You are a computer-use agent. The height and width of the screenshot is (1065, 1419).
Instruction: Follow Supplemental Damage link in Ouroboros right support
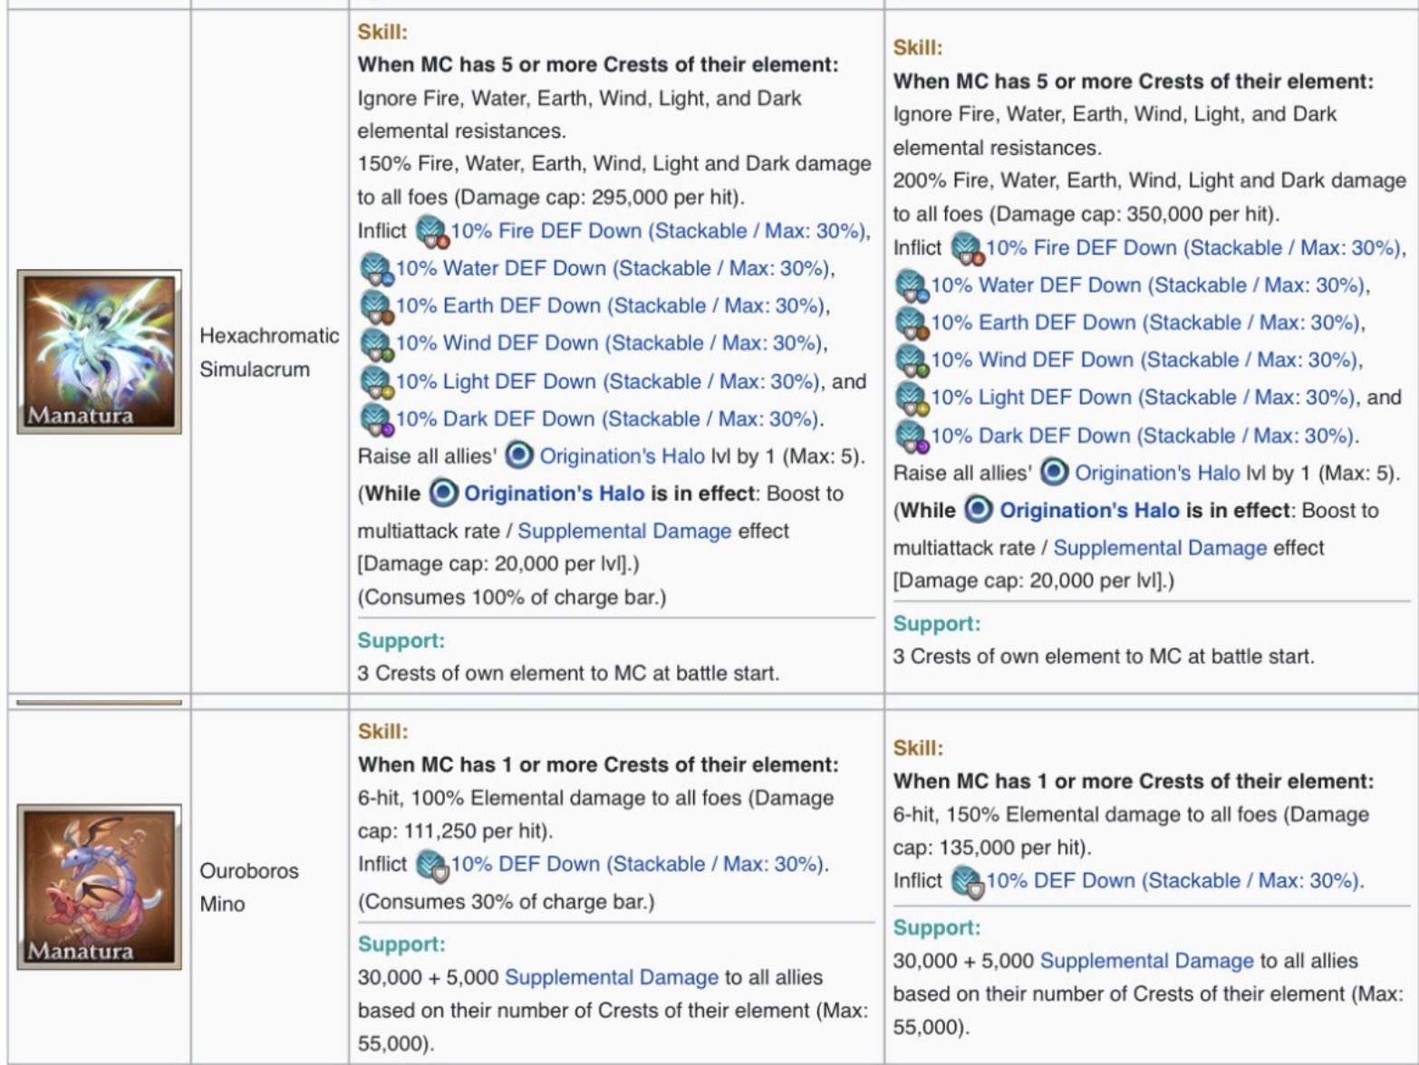tap(1146, 961)
